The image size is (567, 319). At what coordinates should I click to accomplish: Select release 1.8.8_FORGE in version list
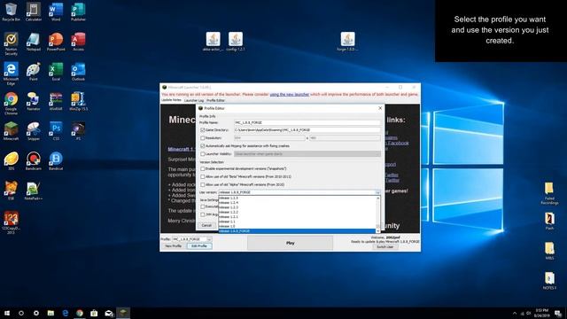pyautogui.click(x=298, y=230)
